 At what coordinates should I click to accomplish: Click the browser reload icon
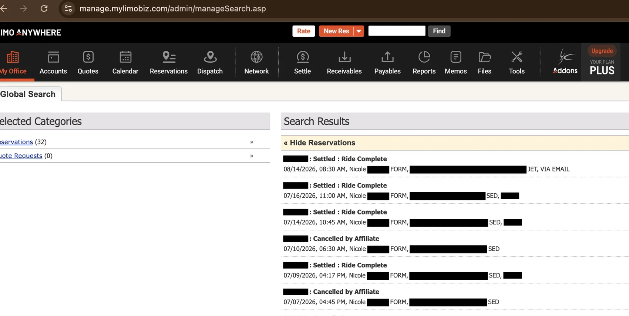tap(44, 9)
